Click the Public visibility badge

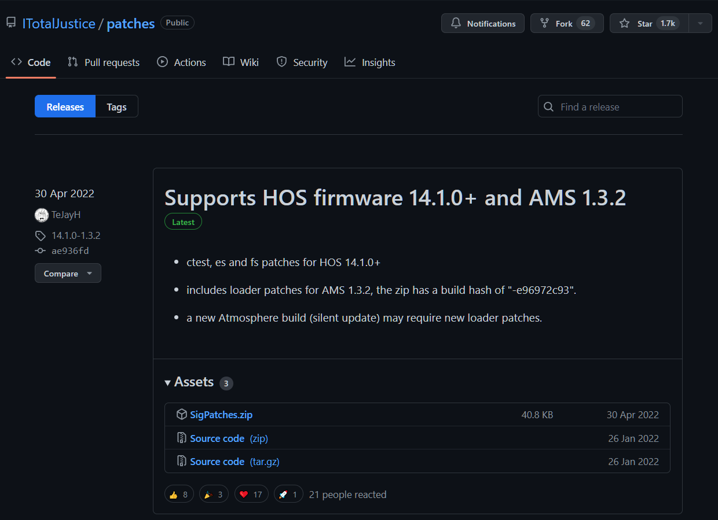[177, 23]
